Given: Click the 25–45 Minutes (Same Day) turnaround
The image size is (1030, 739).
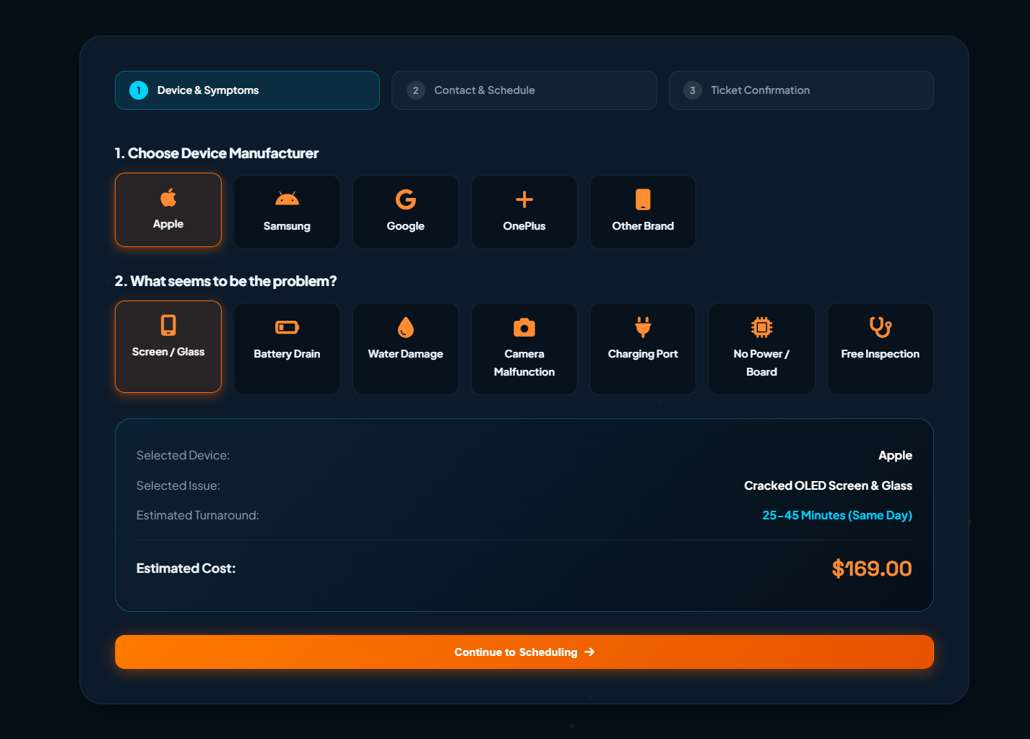Looking at the screenshot, I should point(837,515).
